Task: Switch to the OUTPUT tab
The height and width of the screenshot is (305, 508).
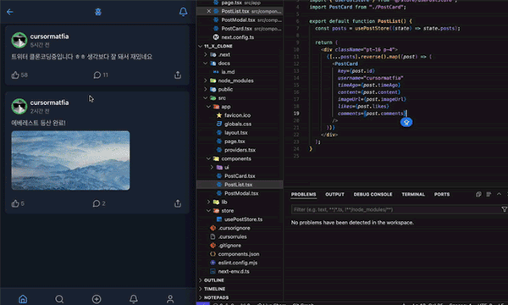Action: point(334,195)
